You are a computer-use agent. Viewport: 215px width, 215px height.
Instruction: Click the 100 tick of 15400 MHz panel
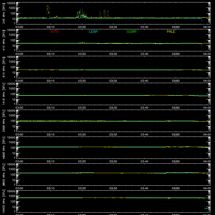[13, 202]
